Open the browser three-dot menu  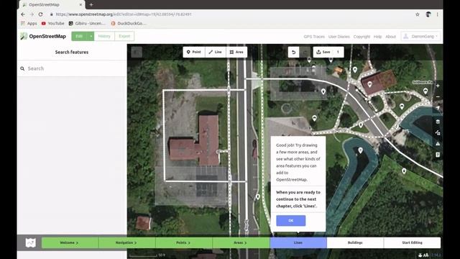438,14
